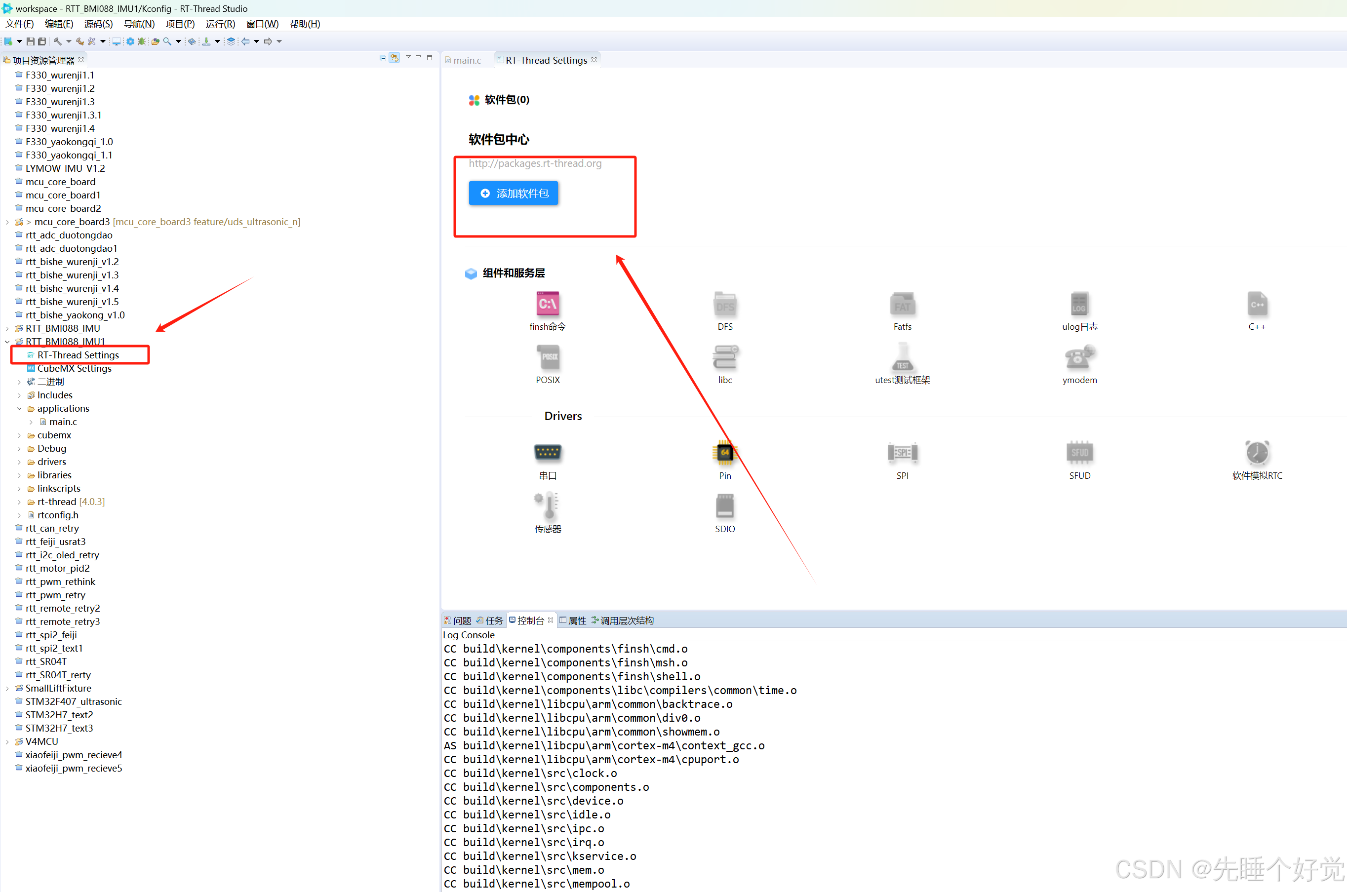Enable the grayed-out SPI driver

(x=902, y=453)
